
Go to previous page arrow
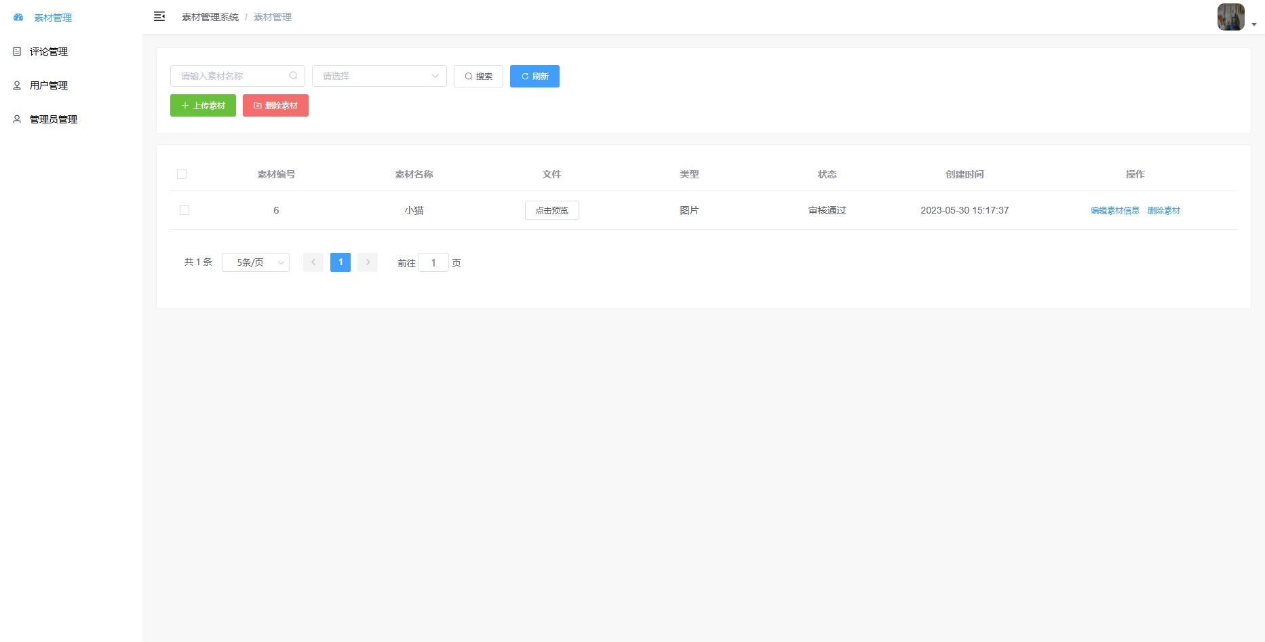click(313, 262)
